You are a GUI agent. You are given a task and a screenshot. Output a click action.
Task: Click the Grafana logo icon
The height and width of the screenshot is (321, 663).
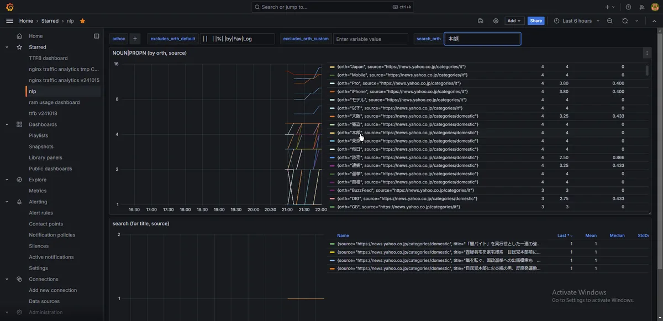[x=9, y=7]
